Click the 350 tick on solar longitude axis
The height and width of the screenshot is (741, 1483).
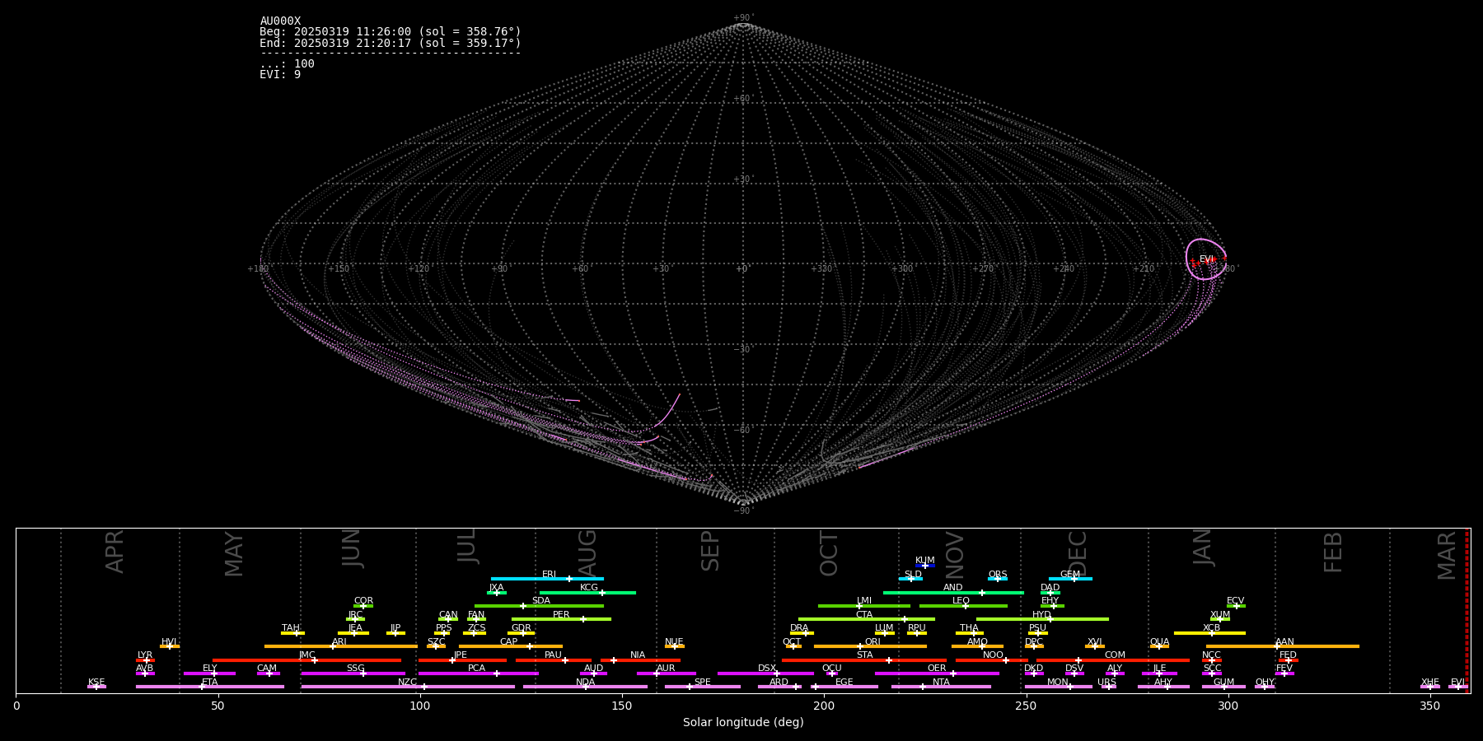[1429, 706]
